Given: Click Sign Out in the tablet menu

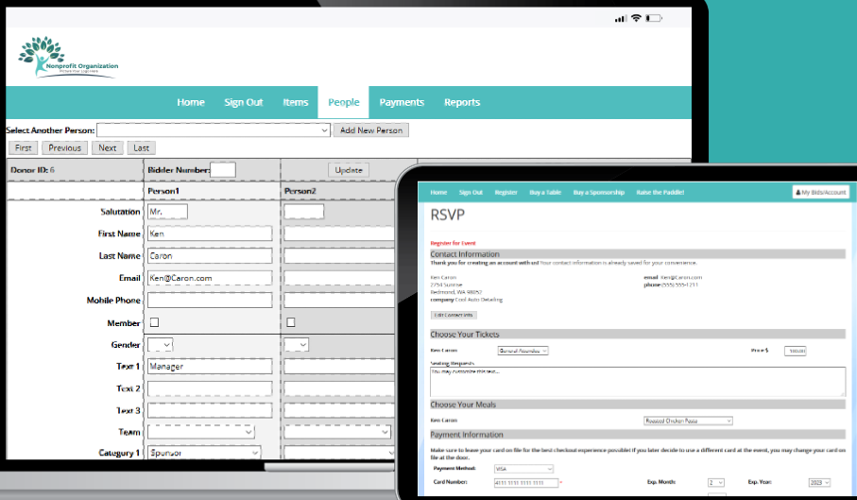Looking at the screenshot, I should click(x=471, y=193).
